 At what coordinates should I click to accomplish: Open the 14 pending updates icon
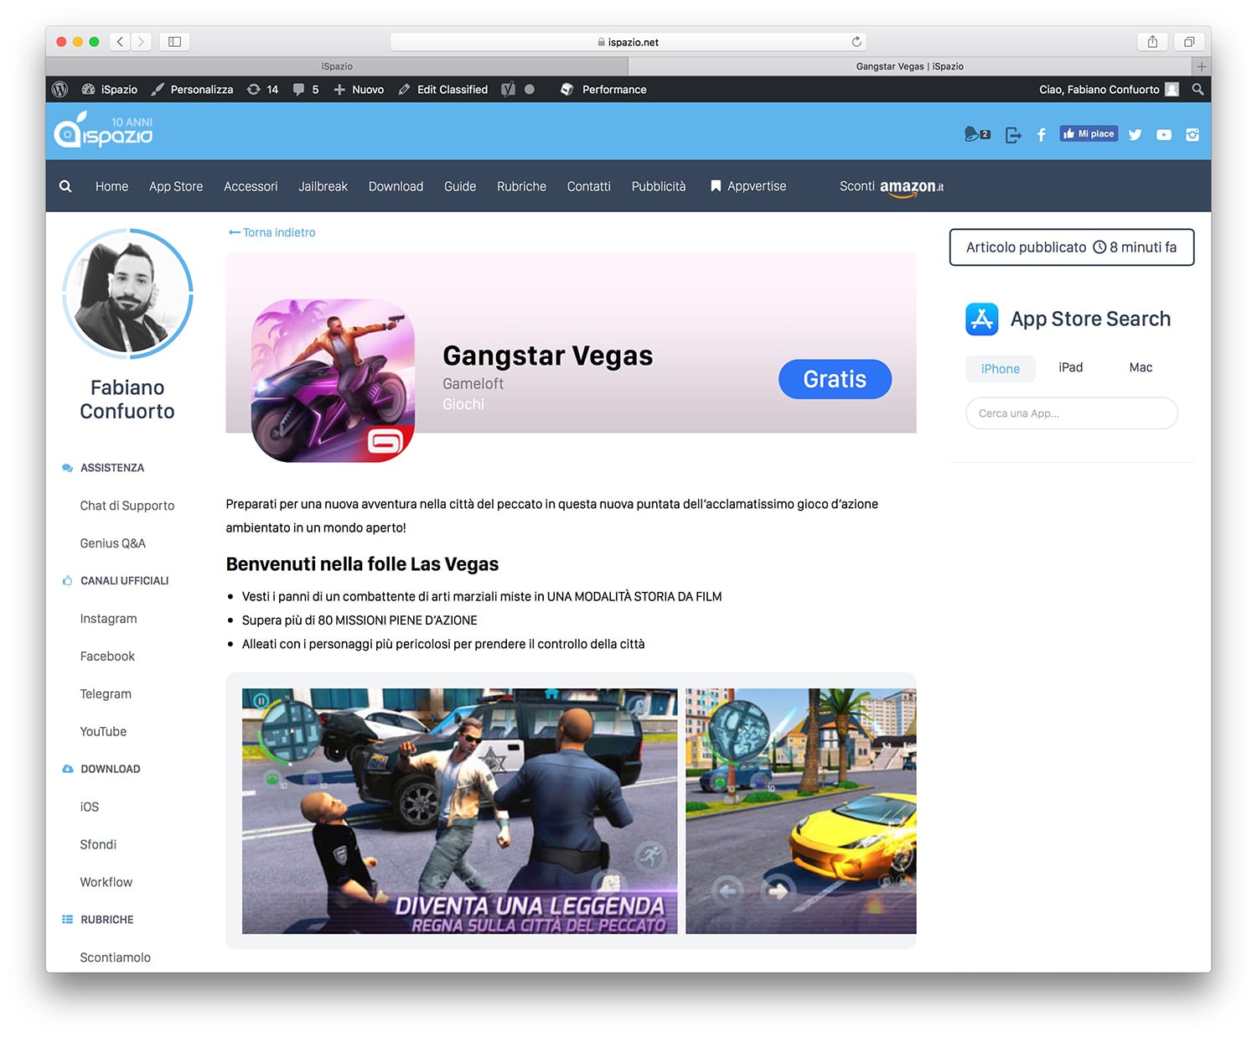pos(262,90)
